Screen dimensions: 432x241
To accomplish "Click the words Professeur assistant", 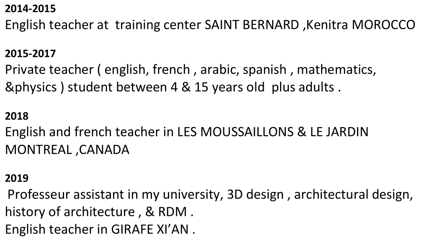I will point(66,195).
